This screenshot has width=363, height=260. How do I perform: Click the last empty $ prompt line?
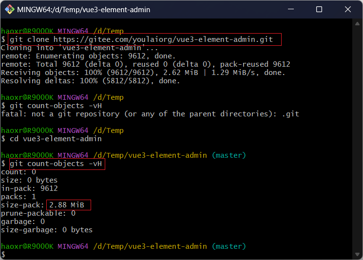click(3, 255)
